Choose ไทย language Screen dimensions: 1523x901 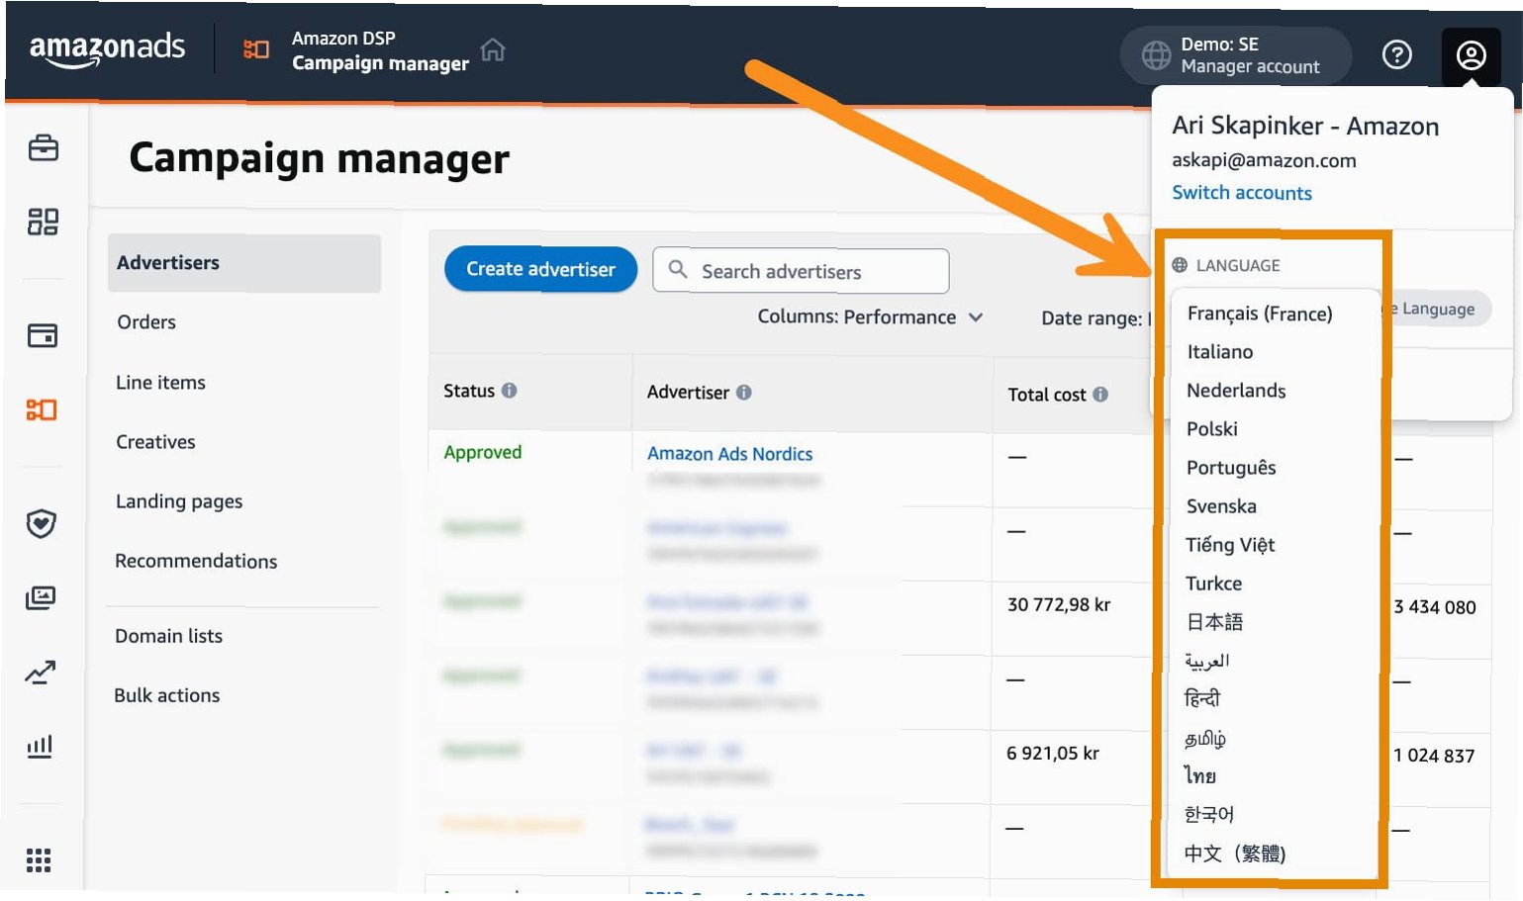point(1200,776)
